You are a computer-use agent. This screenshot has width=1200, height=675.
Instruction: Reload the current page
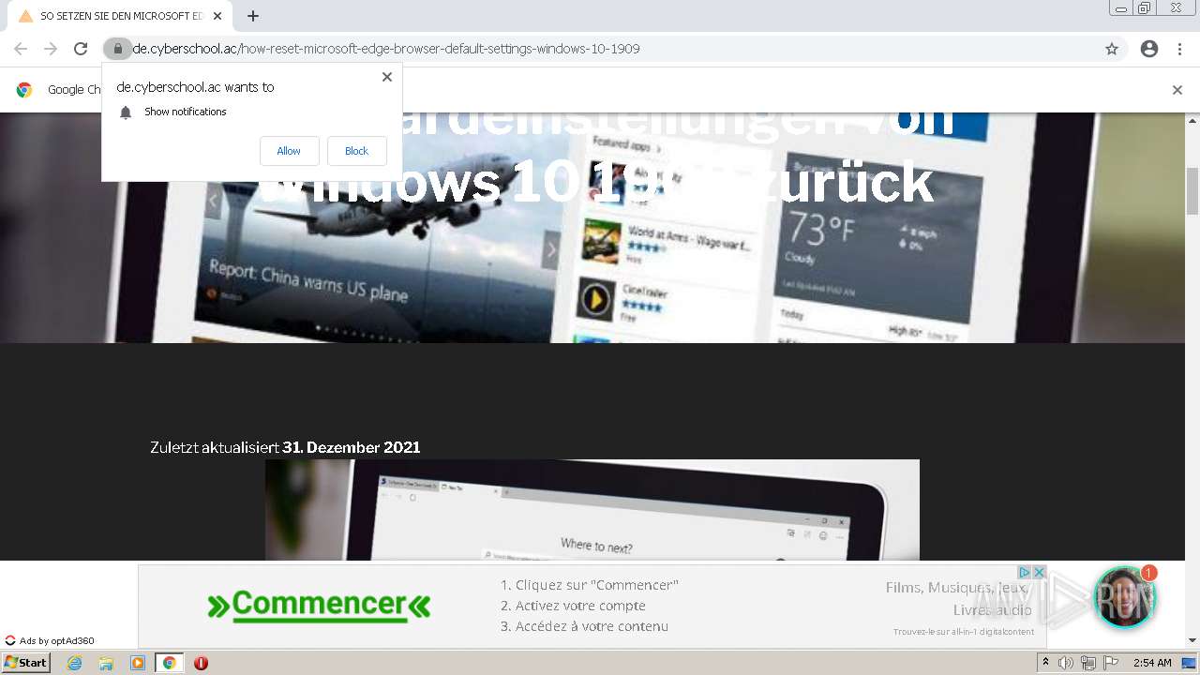click(81, 49)
